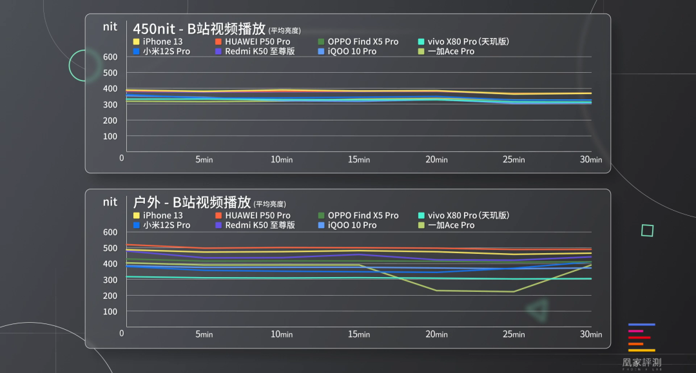Click '(平均亮度)' subtitle next to 户外 title

(269, 204)
